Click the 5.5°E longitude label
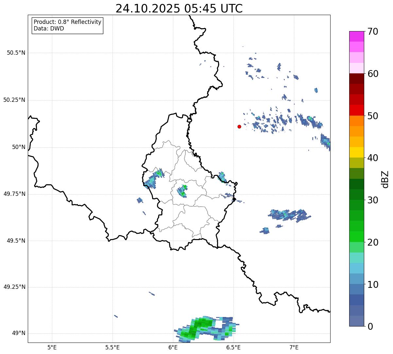This screenshot has height=354, width=393. tap(112, 347)
